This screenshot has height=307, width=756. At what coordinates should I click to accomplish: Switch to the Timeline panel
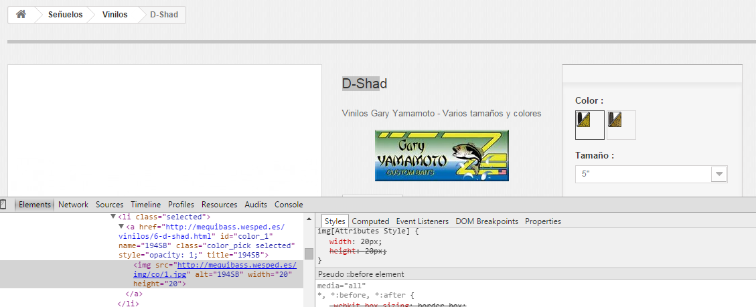click(145, 205)
